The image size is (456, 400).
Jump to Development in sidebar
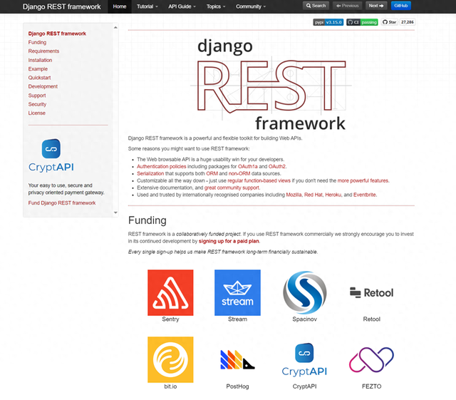point(43,86)
